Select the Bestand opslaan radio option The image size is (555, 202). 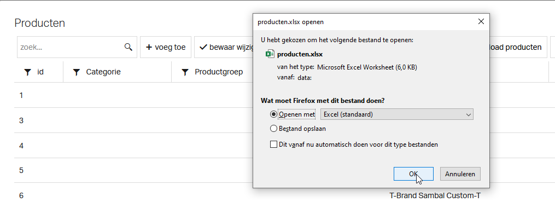pos(273,129)
